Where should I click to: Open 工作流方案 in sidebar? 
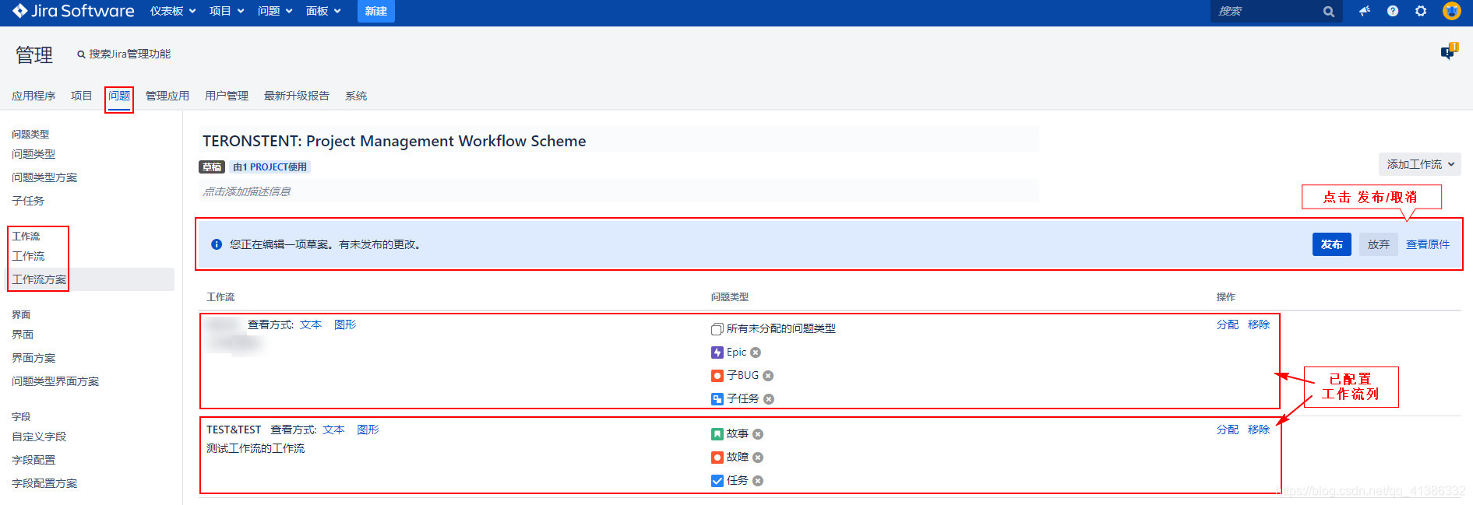point(39,279)
